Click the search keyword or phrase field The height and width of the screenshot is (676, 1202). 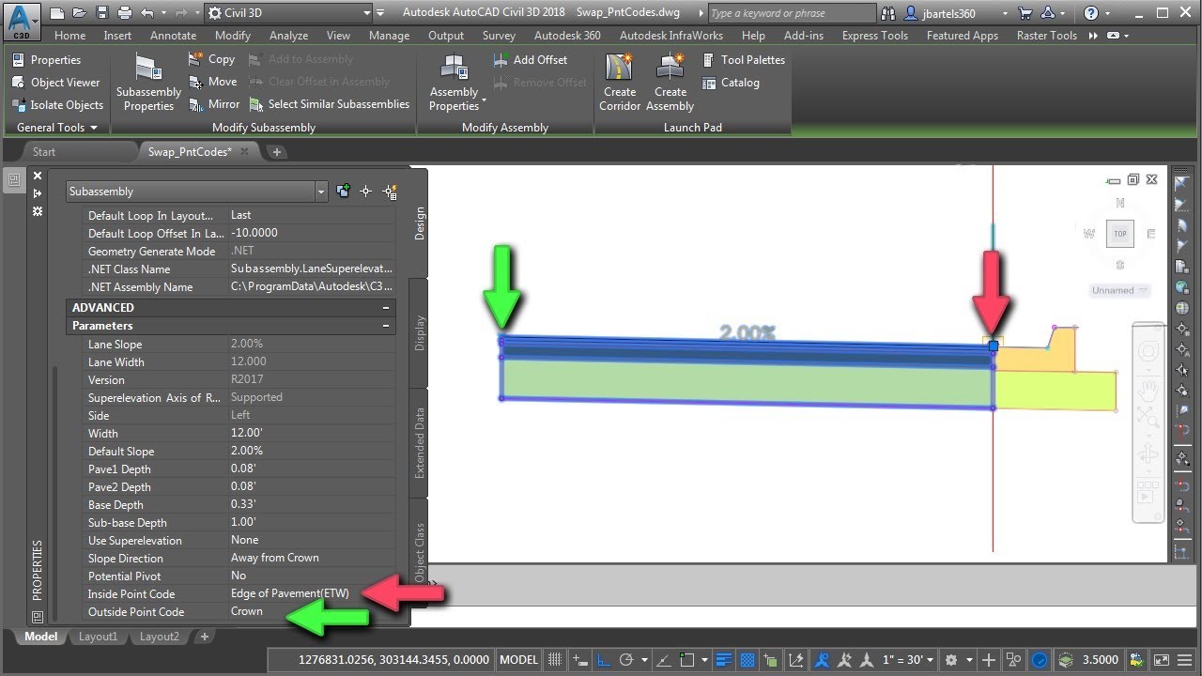click(791, 13)
